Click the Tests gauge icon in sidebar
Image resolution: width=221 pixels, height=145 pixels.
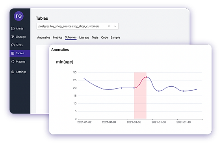(x=13, y=45)
